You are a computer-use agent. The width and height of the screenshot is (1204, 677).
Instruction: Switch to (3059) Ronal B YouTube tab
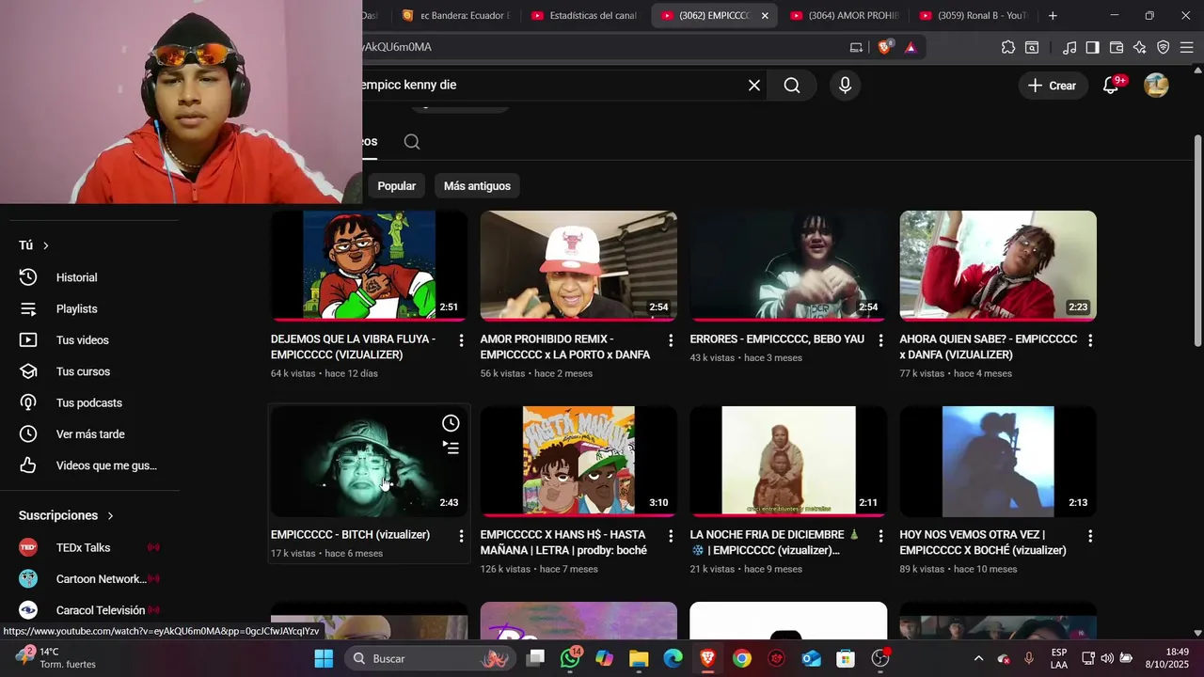pos(973,15)
